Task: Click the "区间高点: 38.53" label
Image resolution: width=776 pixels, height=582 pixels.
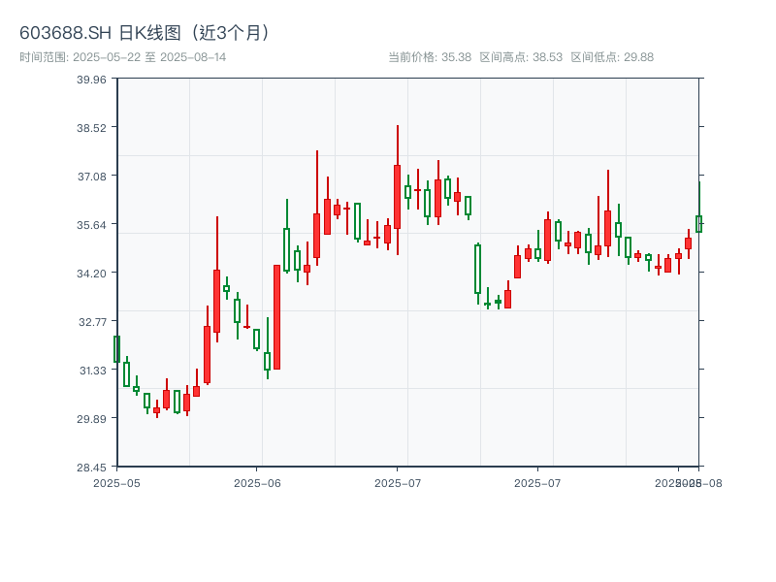Action: (521, 57)
